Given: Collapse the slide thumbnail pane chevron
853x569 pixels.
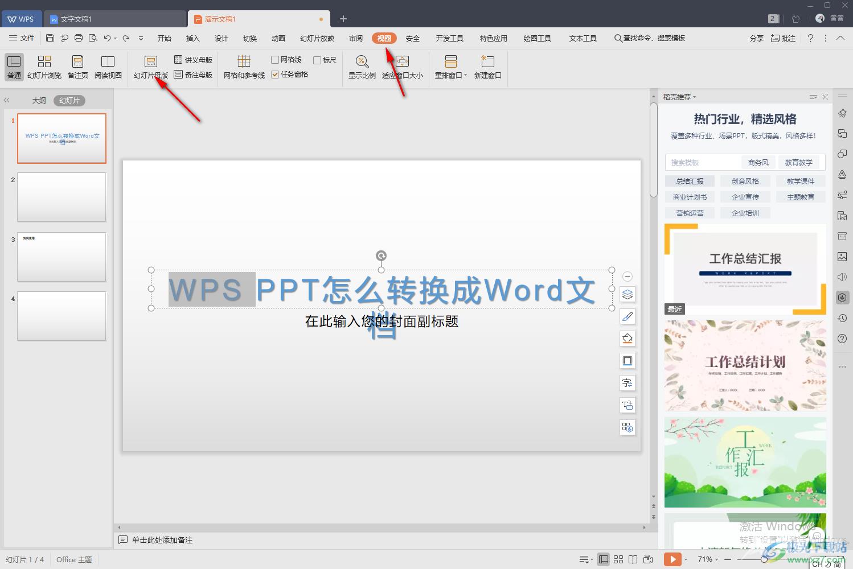Looking at the screenshot, I should tap(7, 100).
